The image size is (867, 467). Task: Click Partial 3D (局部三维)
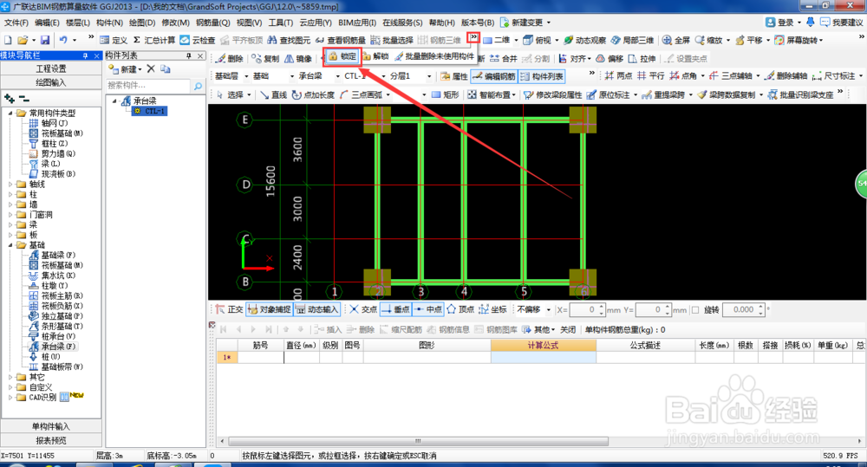[x=633, y=40]
